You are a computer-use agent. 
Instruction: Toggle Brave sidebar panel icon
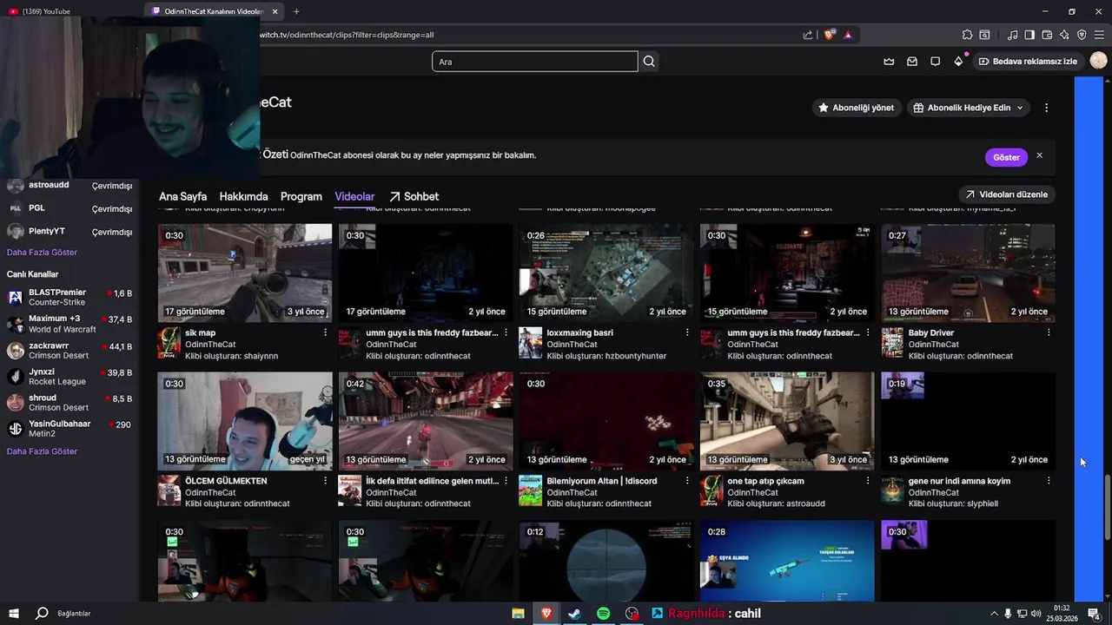click(x=1029, y=35)
